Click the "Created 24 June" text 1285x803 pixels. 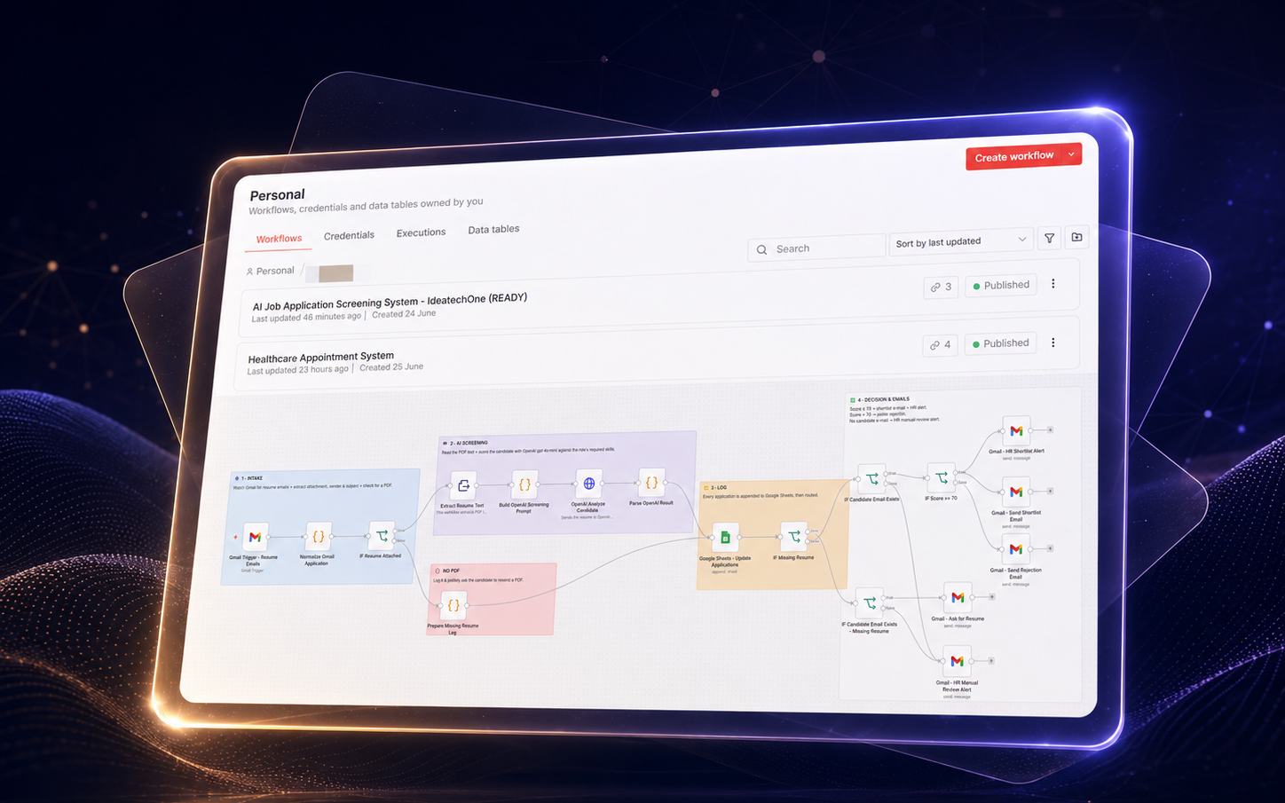(x=404, y=314)
